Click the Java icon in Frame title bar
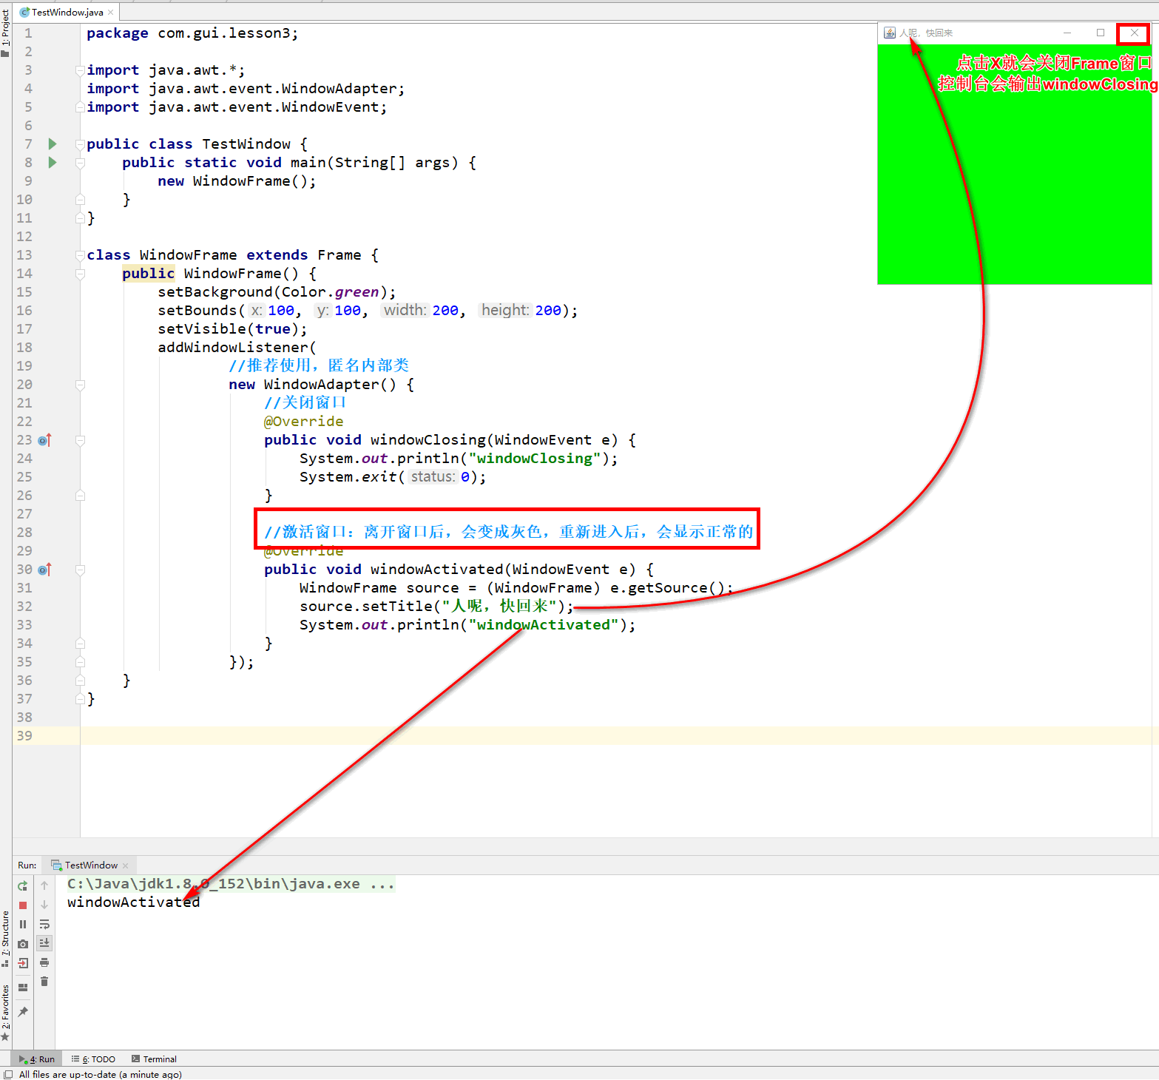Viewport: 1159px width, 1080px height. (x=890, y=33)
